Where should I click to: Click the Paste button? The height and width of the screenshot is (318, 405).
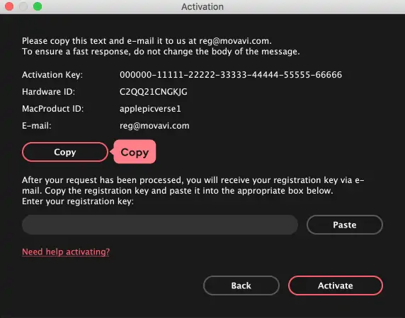point(345,225)
